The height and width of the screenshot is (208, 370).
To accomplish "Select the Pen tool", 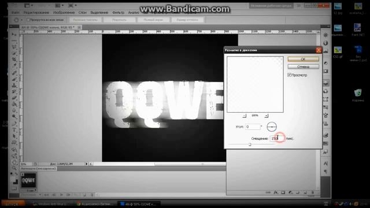I will point(14,124).
